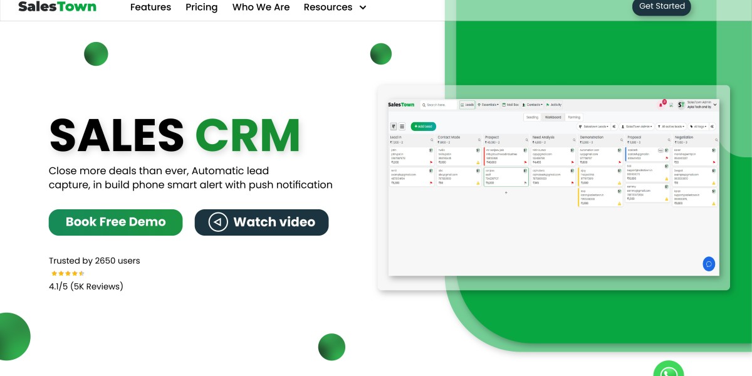Click the SalesTown logo in the header
The image size is (752, 376).
point(57,7)
